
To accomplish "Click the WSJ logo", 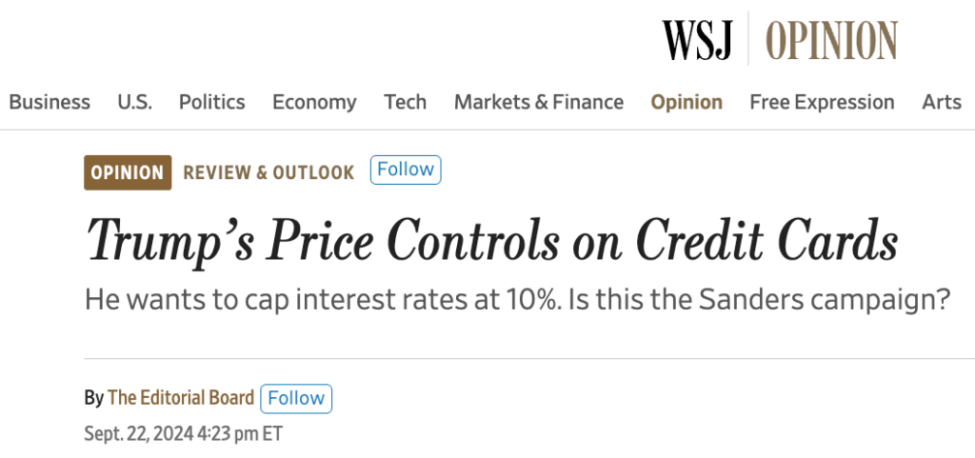I will (x=698, y=39).
